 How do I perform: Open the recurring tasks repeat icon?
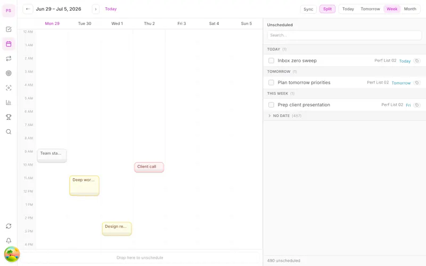click(x=9, y=59)
